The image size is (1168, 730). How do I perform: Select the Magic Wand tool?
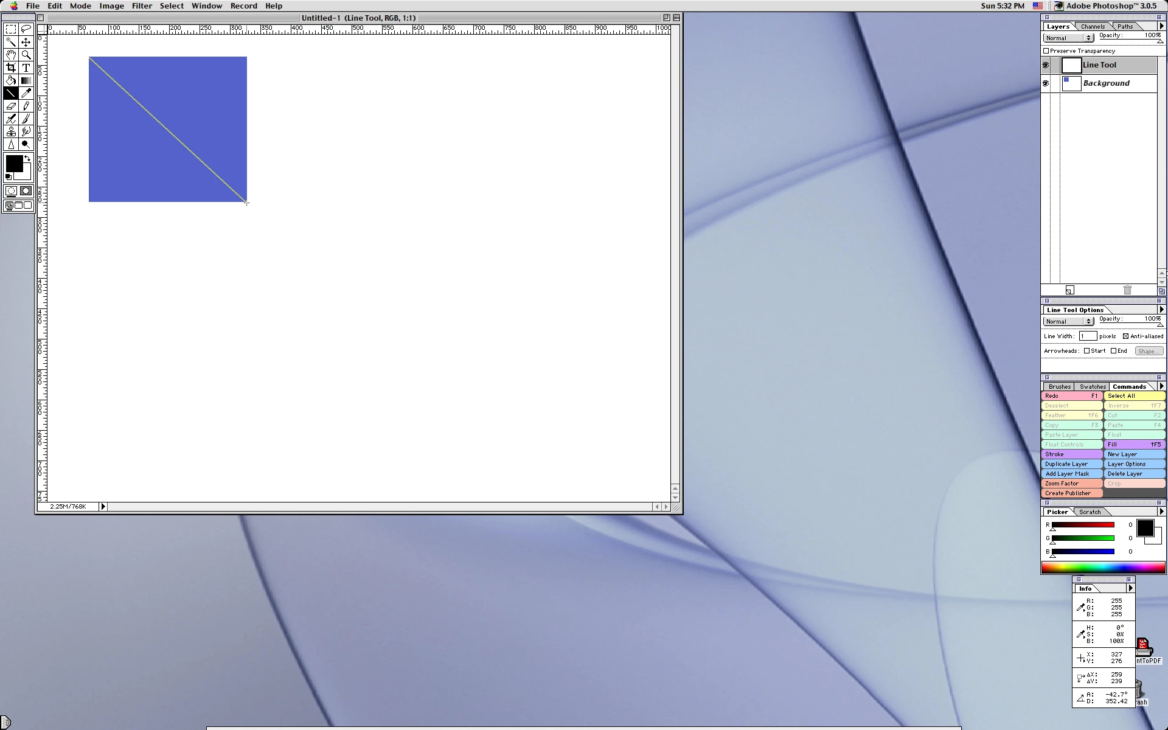pyautogui.click(x=11, y=42)
